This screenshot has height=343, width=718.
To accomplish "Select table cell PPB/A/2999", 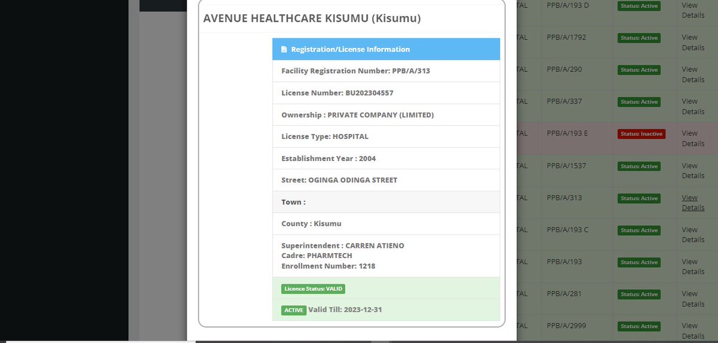I will [x=567, y=326].
